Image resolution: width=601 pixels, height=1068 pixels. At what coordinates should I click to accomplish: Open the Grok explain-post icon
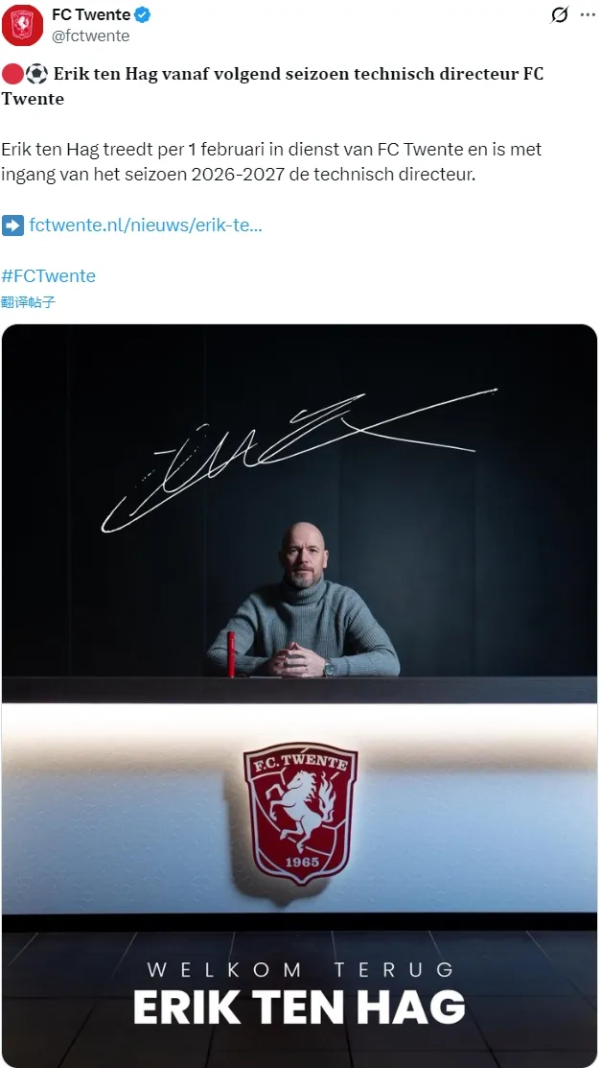point(559,15)
